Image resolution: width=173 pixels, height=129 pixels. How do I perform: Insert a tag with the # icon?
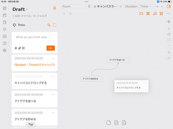16,48
